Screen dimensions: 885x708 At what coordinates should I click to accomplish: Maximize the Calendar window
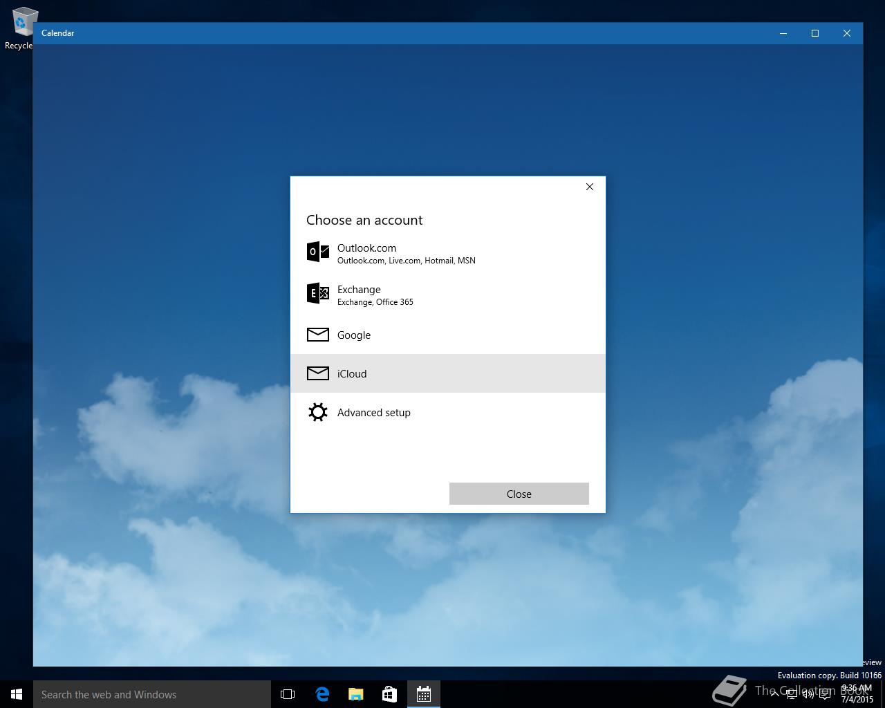(815, 33)
